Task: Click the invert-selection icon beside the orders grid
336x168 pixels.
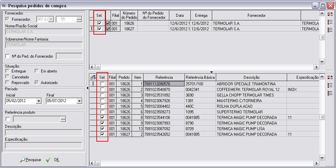Action: pos(330,14)
